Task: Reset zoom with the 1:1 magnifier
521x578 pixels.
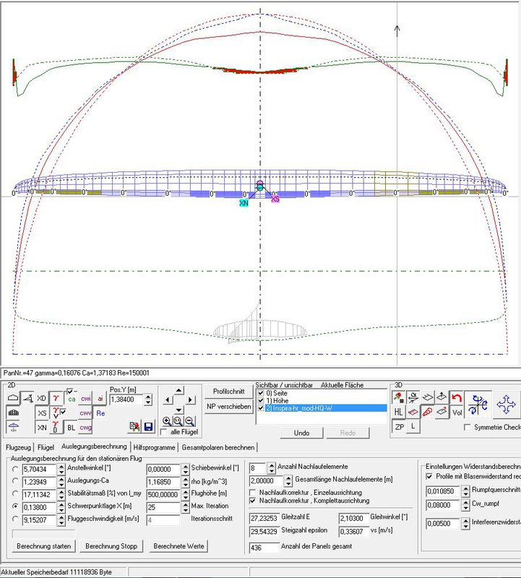Action: 178,421
